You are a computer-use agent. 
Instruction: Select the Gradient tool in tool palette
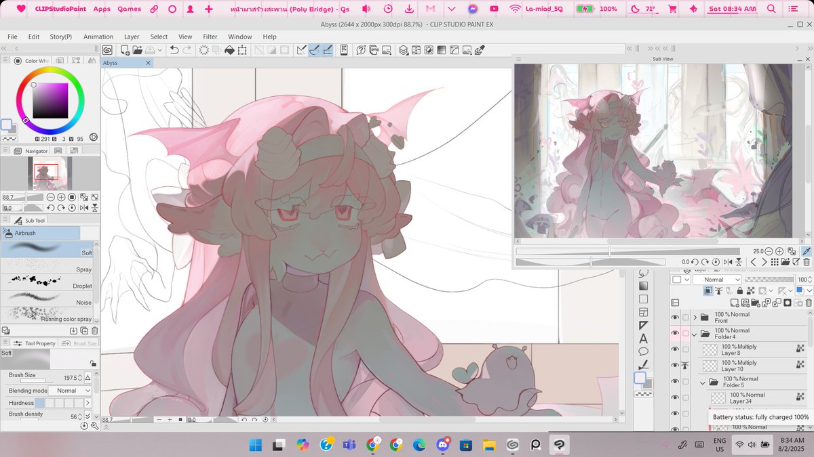point(643,286)
